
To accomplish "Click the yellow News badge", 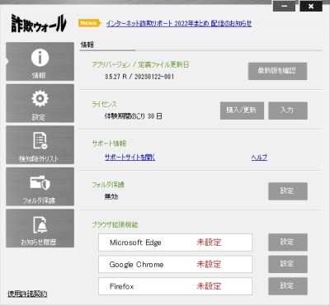I will tap(90, 23).
